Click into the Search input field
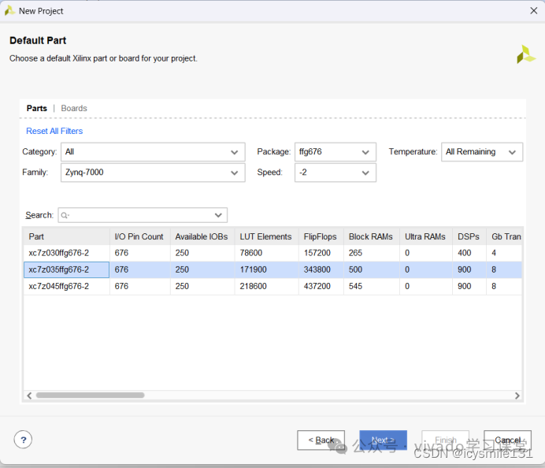545x468 pixels. pos(143,215)
